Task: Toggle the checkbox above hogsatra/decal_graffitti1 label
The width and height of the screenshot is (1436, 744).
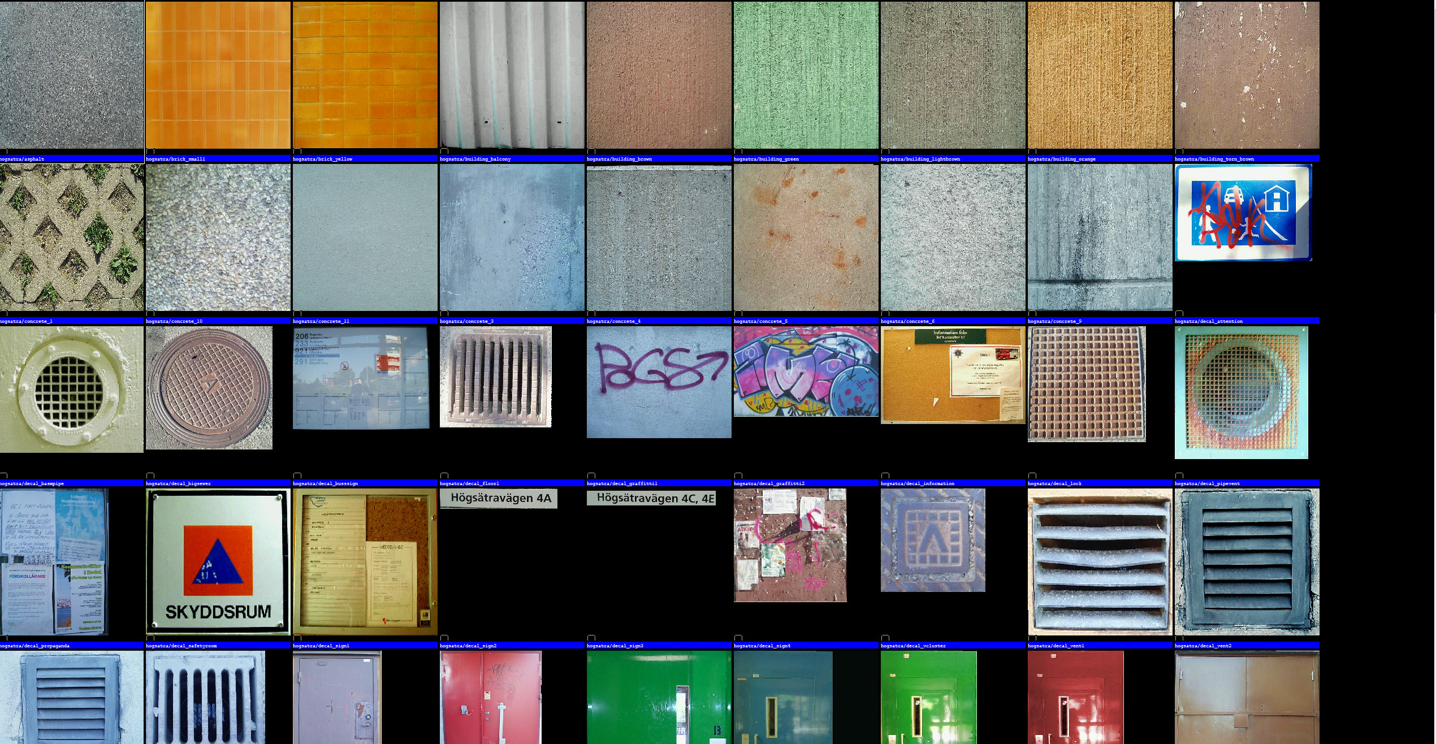Action: pos(591,476)
